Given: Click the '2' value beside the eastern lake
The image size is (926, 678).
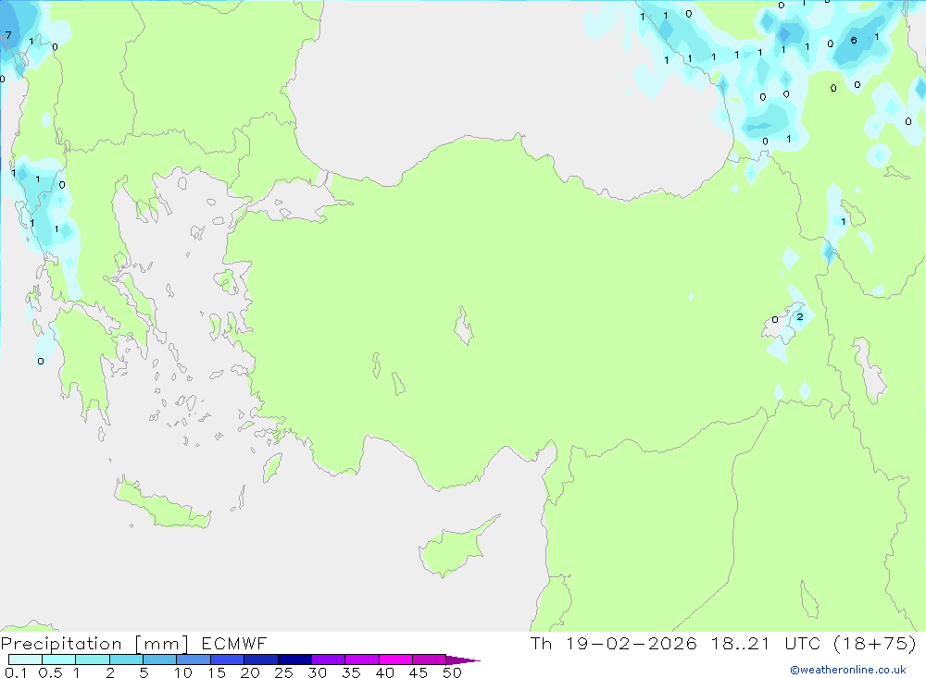Looking at the screenshot, I should coord(800,317).
